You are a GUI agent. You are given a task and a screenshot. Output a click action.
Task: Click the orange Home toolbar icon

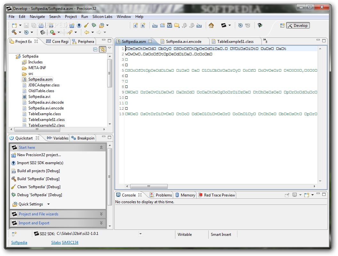pyautogui.click(x=211, y=25)
